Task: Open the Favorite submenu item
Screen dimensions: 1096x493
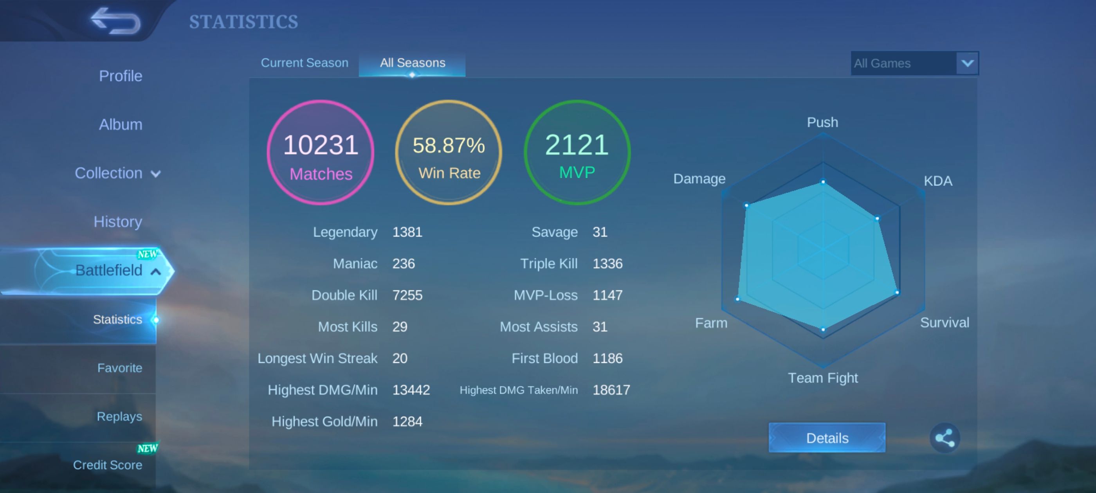Action: point(119,368)
